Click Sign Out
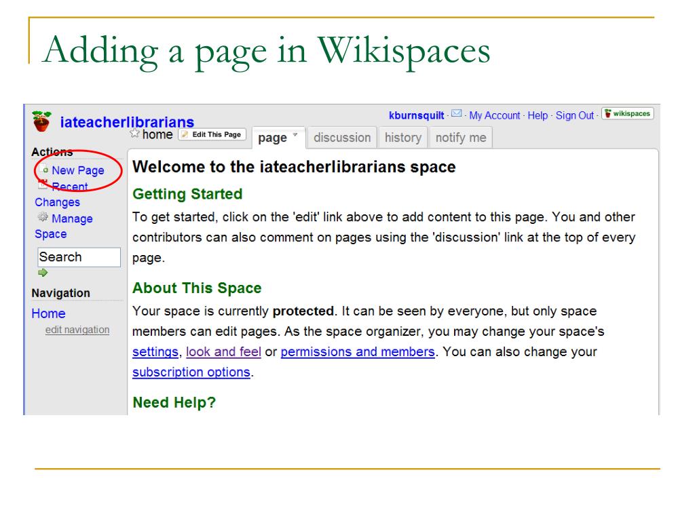Viewport: 695px width, 521px height. coord(574,115)
